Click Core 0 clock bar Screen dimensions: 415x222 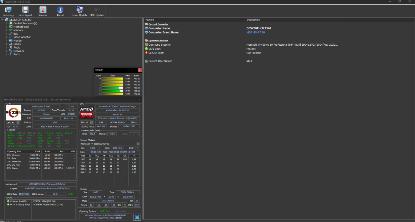(112, 79)
